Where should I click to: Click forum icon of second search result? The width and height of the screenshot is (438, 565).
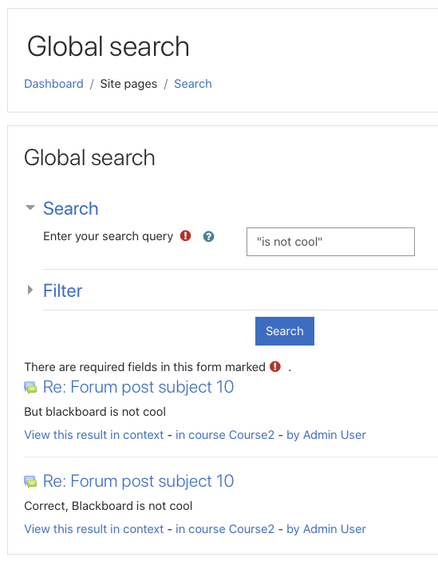click(x=30, y=482)
